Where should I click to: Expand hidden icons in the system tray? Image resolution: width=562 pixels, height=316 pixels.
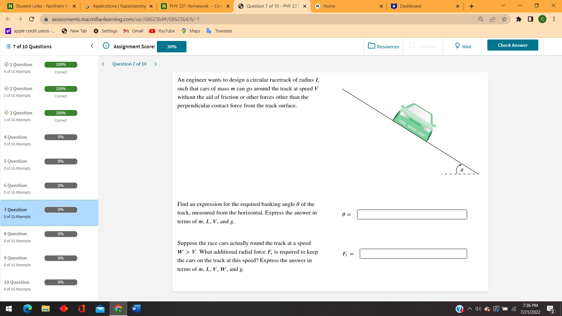click(x=470, y=308)
